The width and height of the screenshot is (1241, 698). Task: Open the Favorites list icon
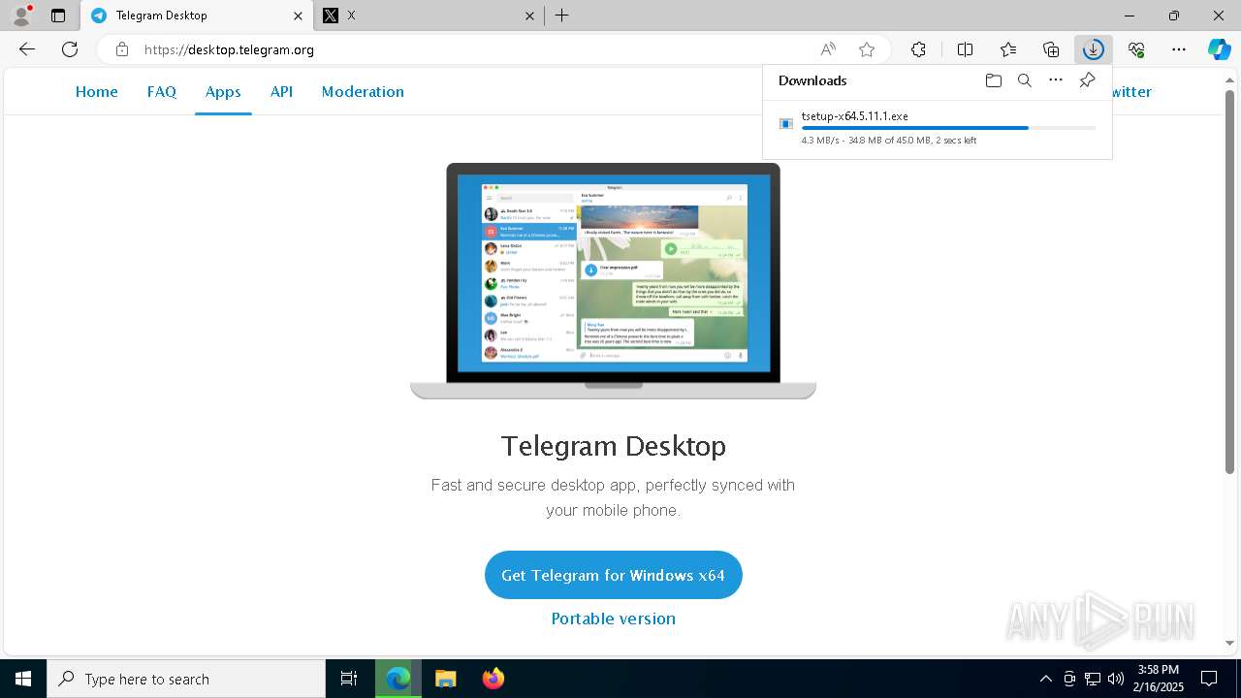pos(1008,49)
